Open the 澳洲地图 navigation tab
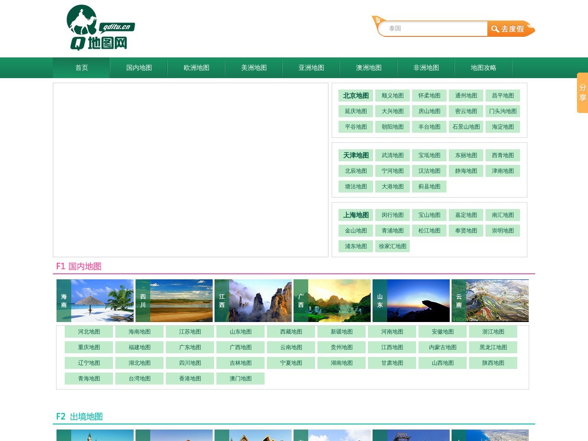Screen dimensions: 588x441 point(368,68)
